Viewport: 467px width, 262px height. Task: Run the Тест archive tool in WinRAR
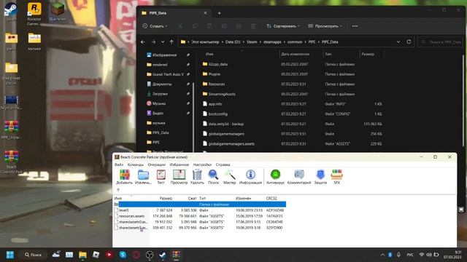point(161,177)
